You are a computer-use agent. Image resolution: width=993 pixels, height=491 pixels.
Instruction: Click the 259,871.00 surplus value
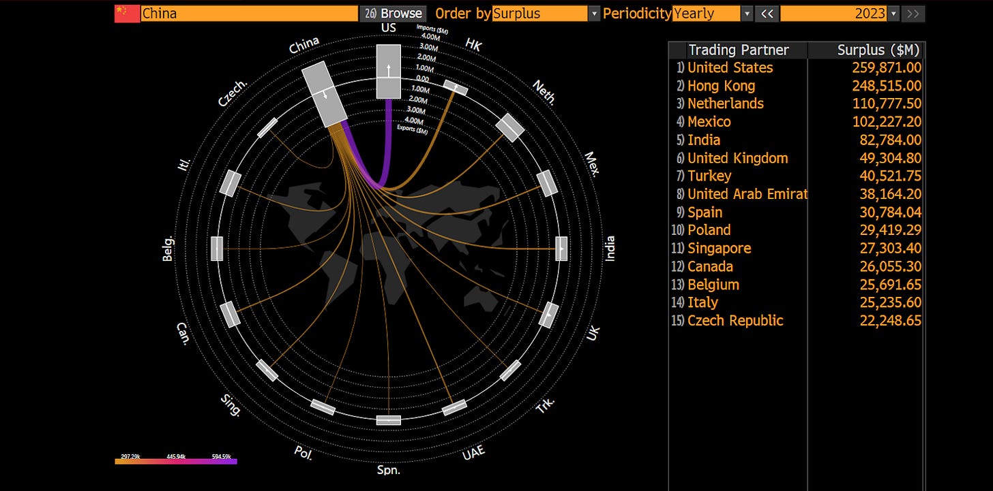tap(887, 67)
